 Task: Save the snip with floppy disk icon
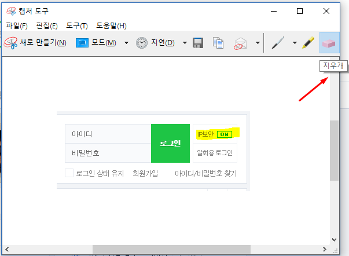coord(197,43)
